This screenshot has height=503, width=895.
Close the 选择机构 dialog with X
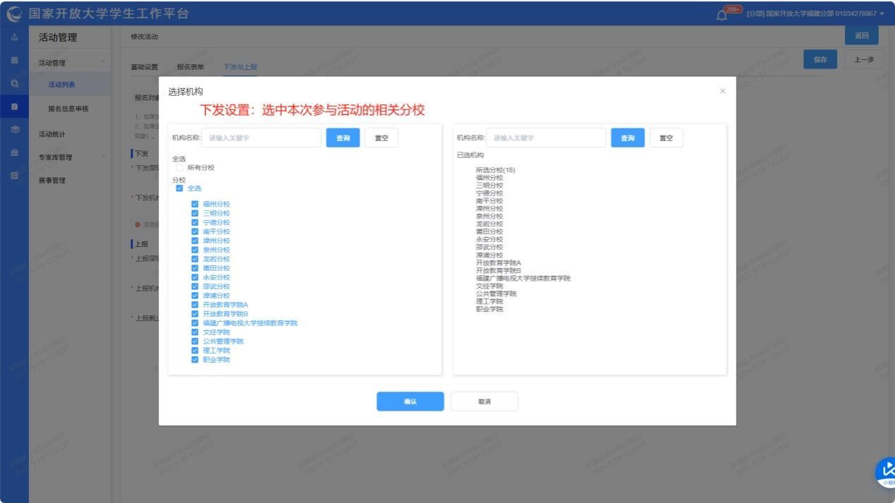[722, 92]
